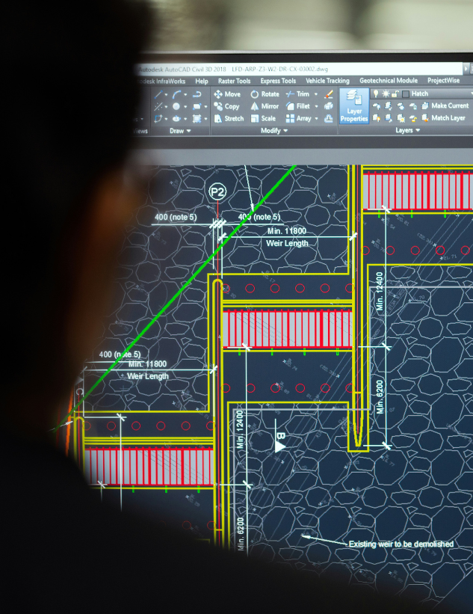Select the Polyline tool in Draw panel
This screenshot has width=473, height=614.
pyautogui.click(x=197, y=94)
